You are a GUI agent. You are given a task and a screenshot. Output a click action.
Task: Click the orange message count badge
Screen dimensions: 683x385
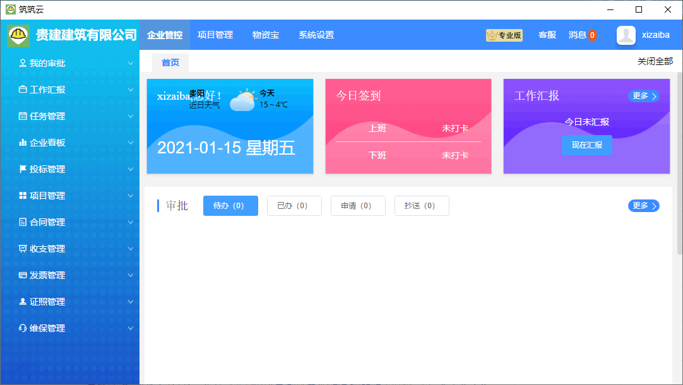click(592, 35)
